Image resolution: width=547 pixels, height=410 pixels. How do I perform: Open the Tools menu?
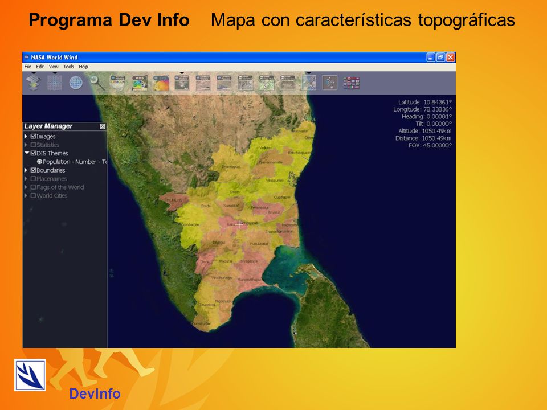tap(69, 67)
